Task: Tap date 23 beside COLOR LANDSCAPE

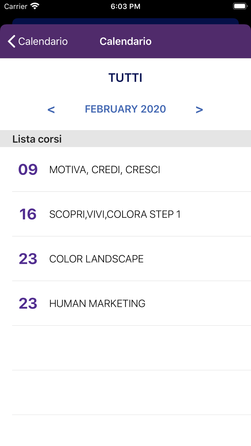Action: click(28, 259)
